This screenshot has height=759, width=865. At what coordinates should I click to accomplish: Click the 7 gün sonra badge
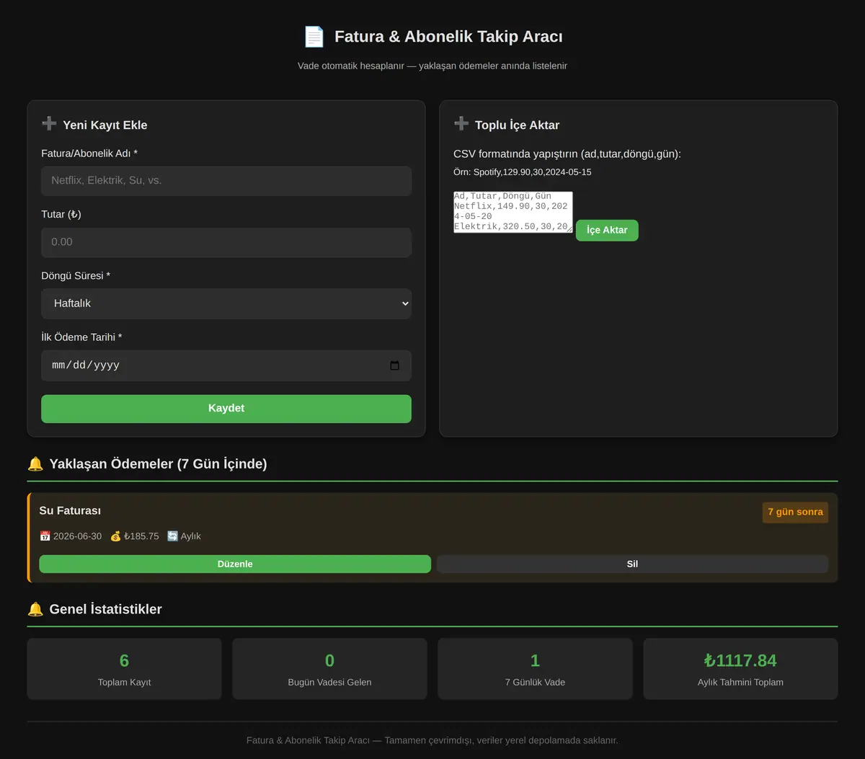795,512
